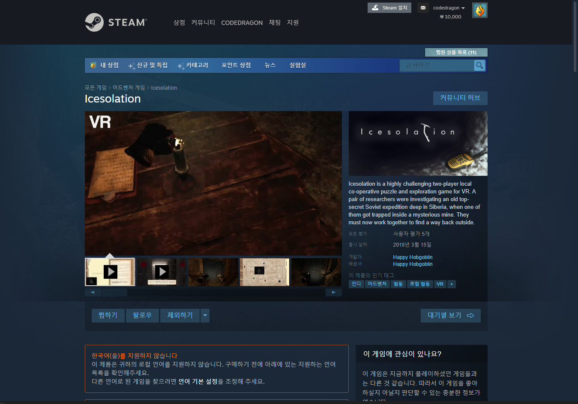The height and width of the screenshot is (404, 578).
Task: Click the Icesolation breadcrumb link
Action: 164,87
